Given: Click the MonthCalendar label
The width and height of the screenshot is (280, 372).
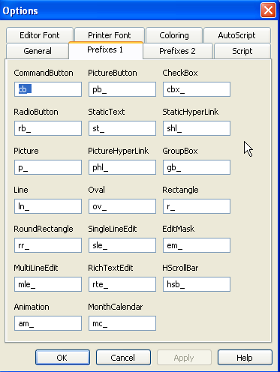Looking at the screenshot, I should [116, 307].
